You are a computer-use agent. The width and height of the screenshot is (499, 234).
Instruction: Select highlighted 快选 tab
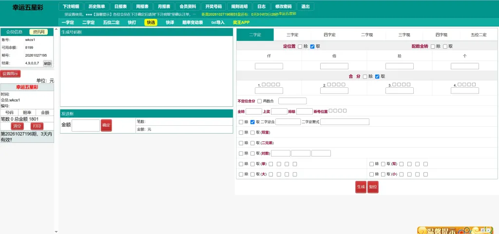[151, 22]
